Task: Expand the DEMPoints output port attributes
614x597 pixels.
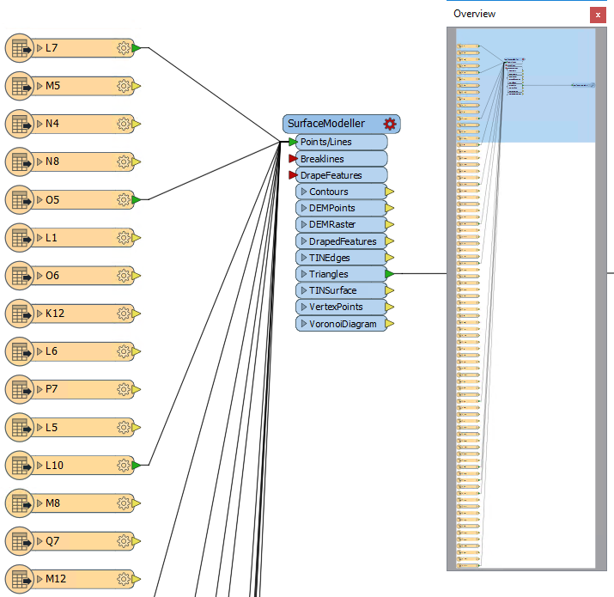Action: (303, 208)
